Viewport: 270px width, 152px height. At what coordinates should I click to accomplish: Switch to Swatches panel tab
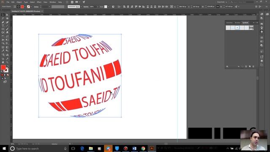coord(229,22)
